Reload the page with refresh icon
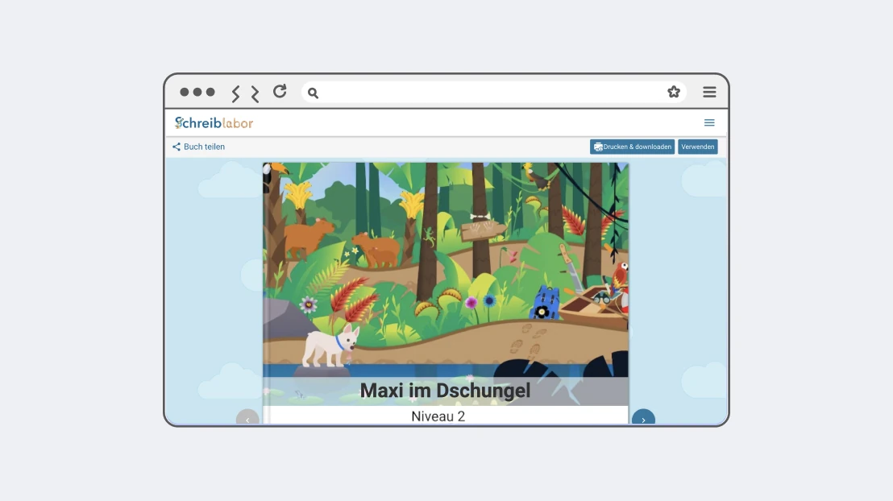The width and height of the screenshot is (893, 501). [x=280, y=91]
